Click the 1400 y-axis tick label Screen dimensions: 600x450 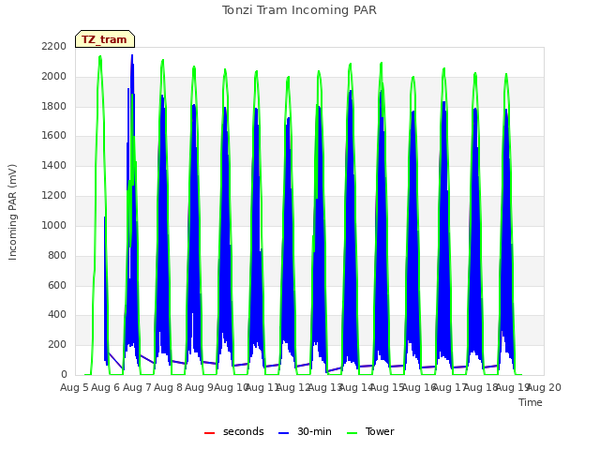click(x=54, y=165)
